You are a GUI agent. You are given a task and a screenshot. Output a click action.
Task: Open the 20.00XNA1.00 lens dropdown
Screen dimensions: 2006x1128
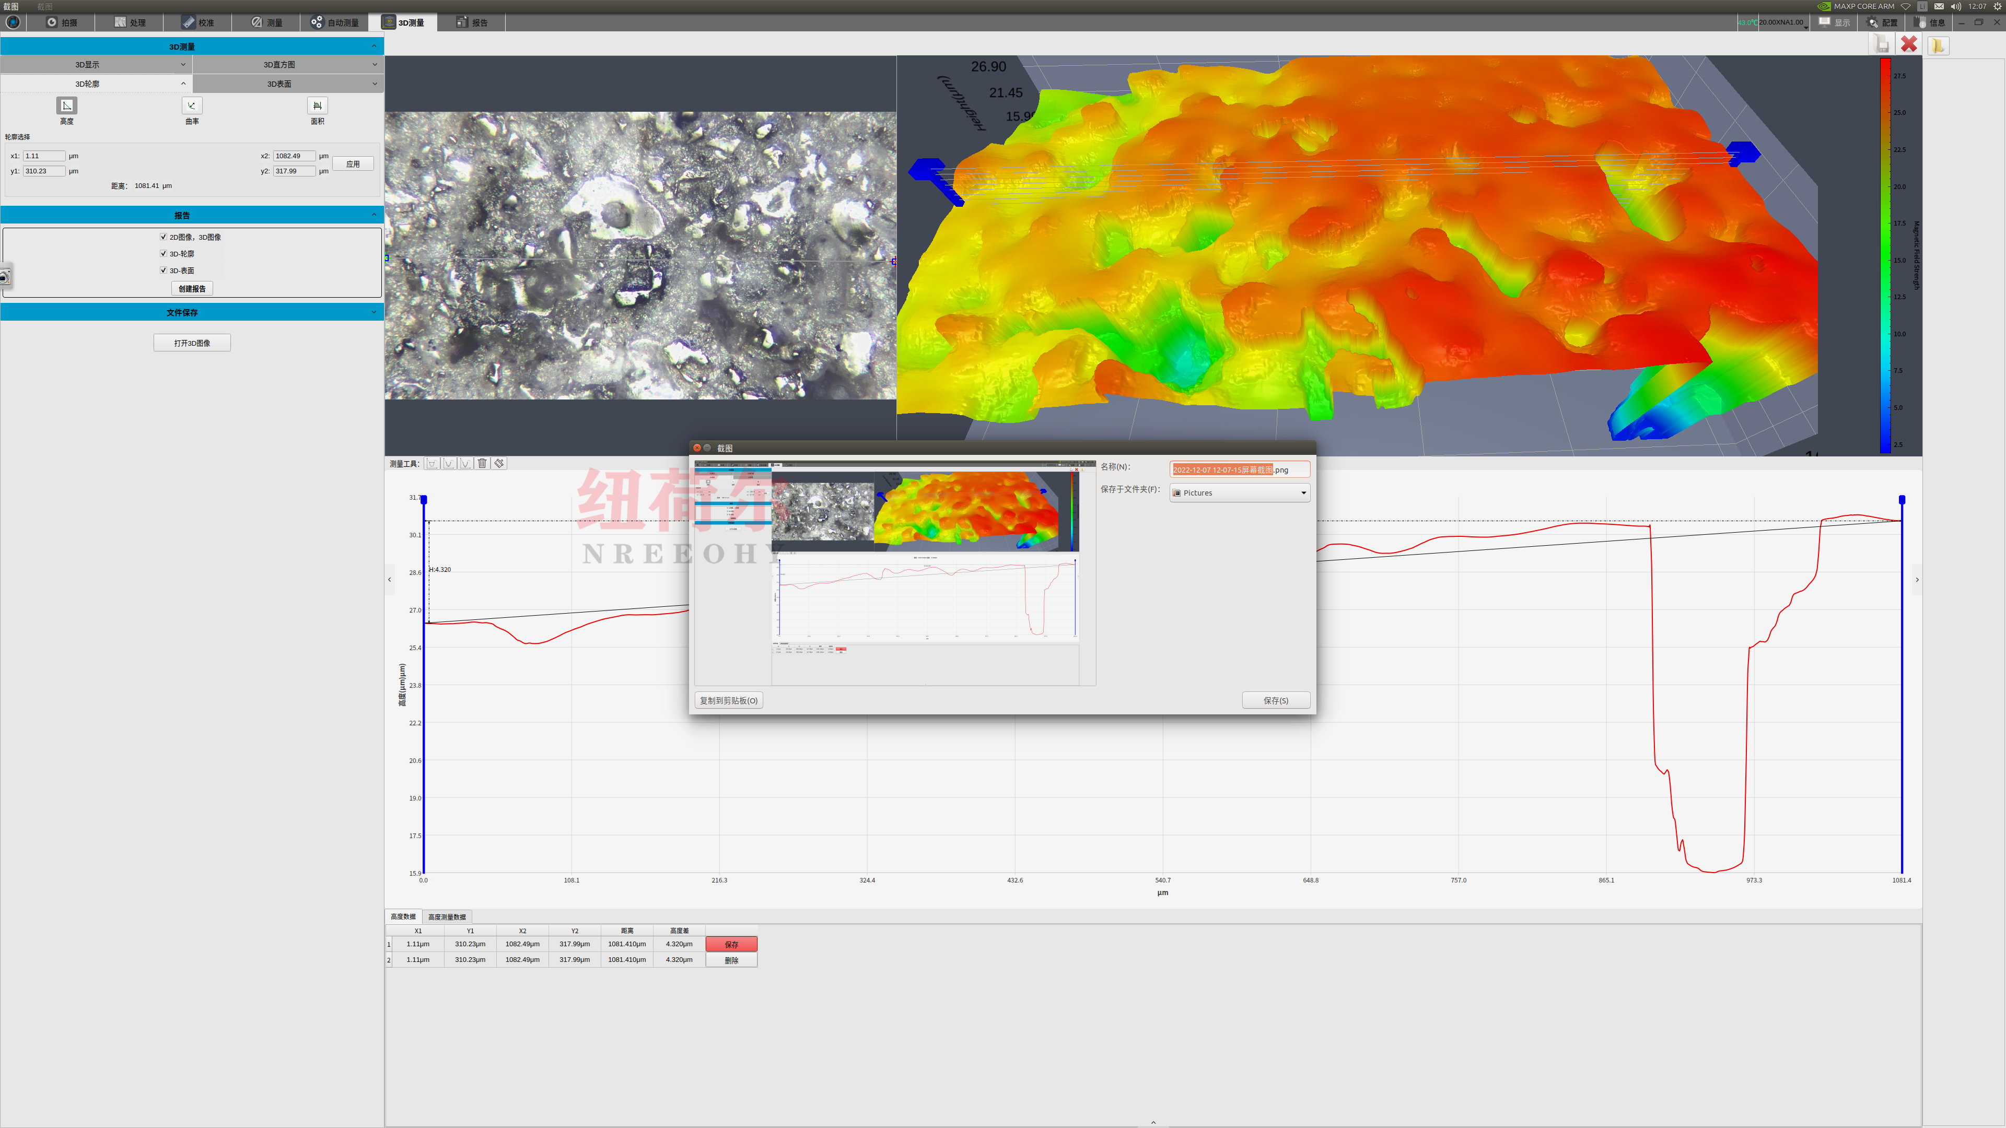pyautogui.click(x=1782, y=22)
